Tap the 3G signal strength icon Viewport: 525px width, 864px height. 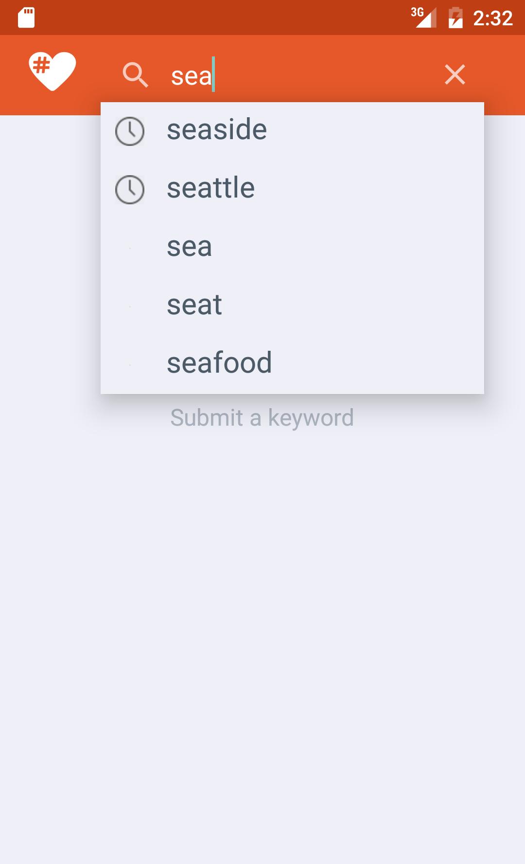(x=423, y=18)
